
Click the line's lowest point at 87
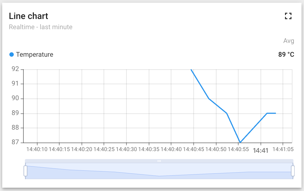(240, 142)
